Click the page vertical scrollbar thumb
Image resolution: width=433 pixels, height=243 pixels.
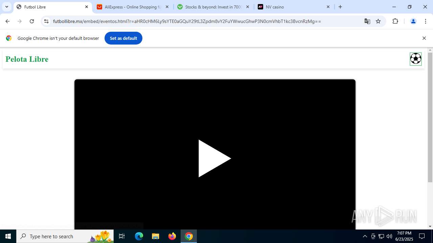click(430, 117)
